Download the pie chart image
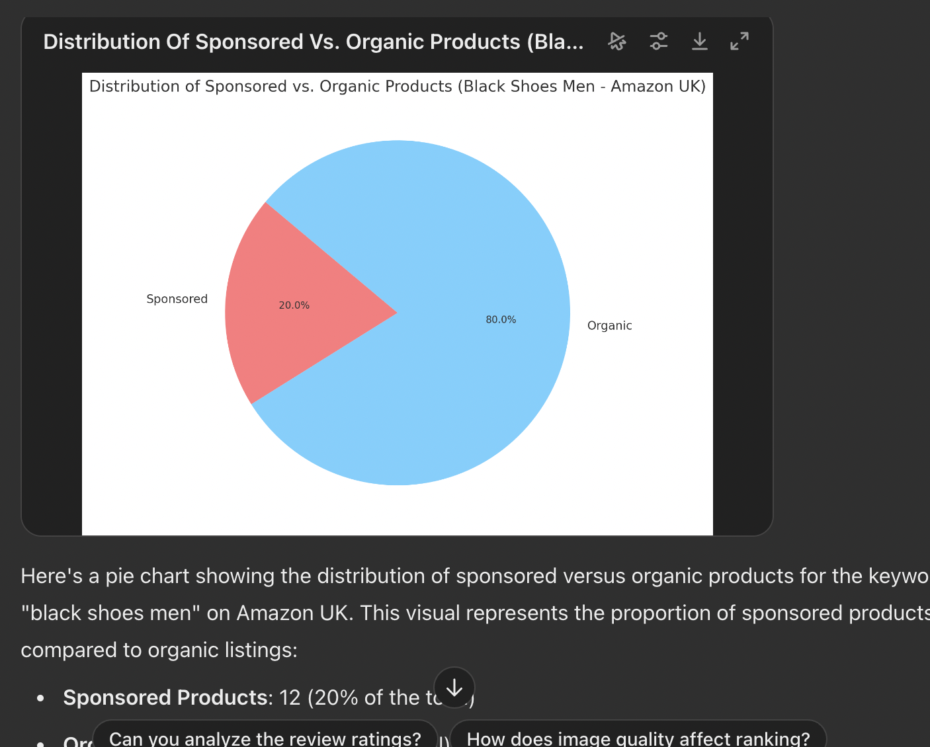This screenshot has width=930, height=747. tap(699, 42)
